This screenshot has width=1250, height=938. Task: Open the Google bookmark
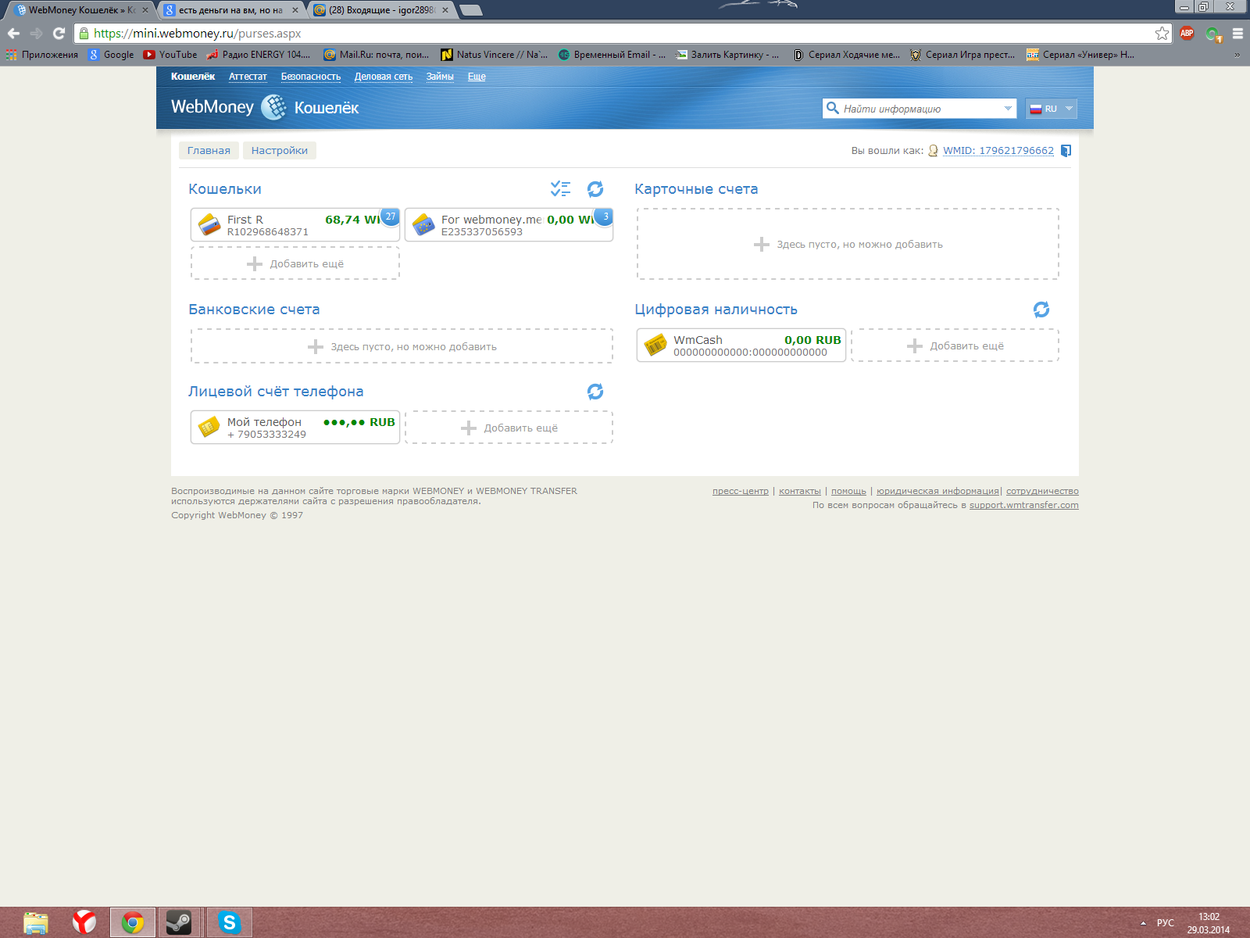point(111,55)
